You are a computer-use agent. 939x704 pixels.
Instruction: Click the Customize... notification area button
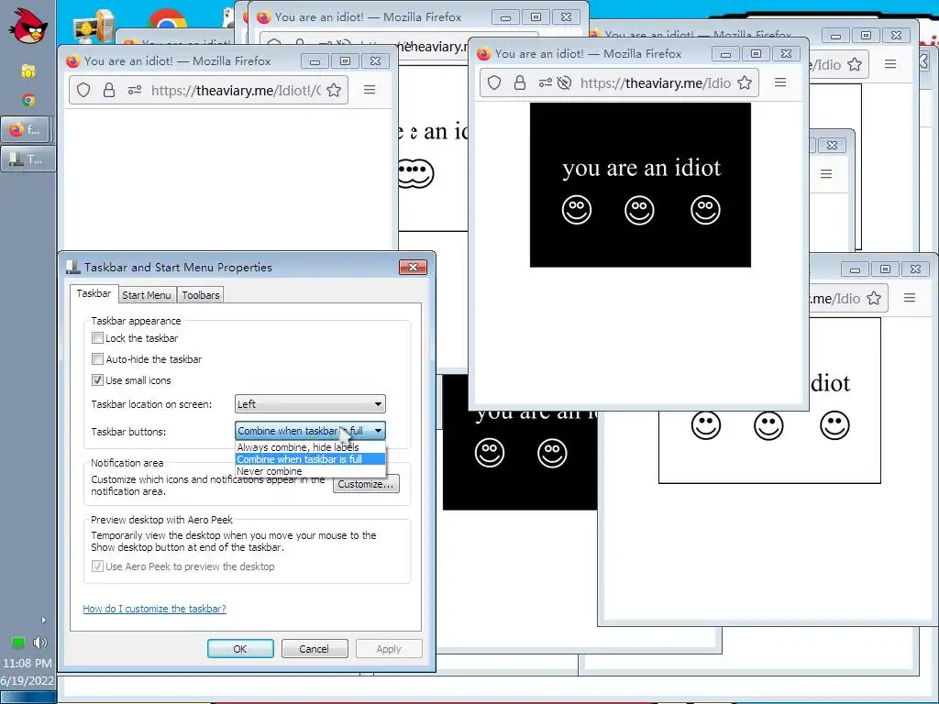click(x=365, y=484)
